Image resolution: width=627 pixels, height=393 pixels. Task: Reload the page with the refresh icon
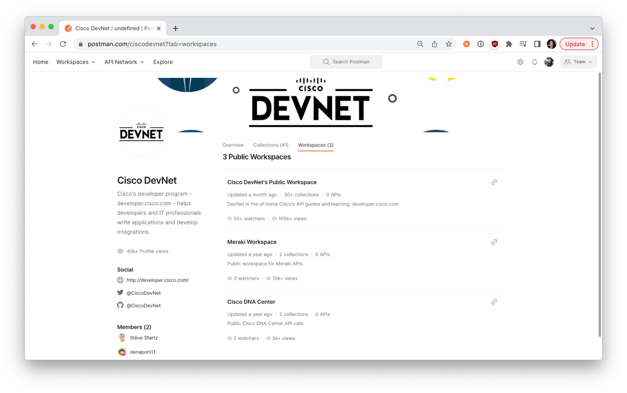[x=63, y=44]
